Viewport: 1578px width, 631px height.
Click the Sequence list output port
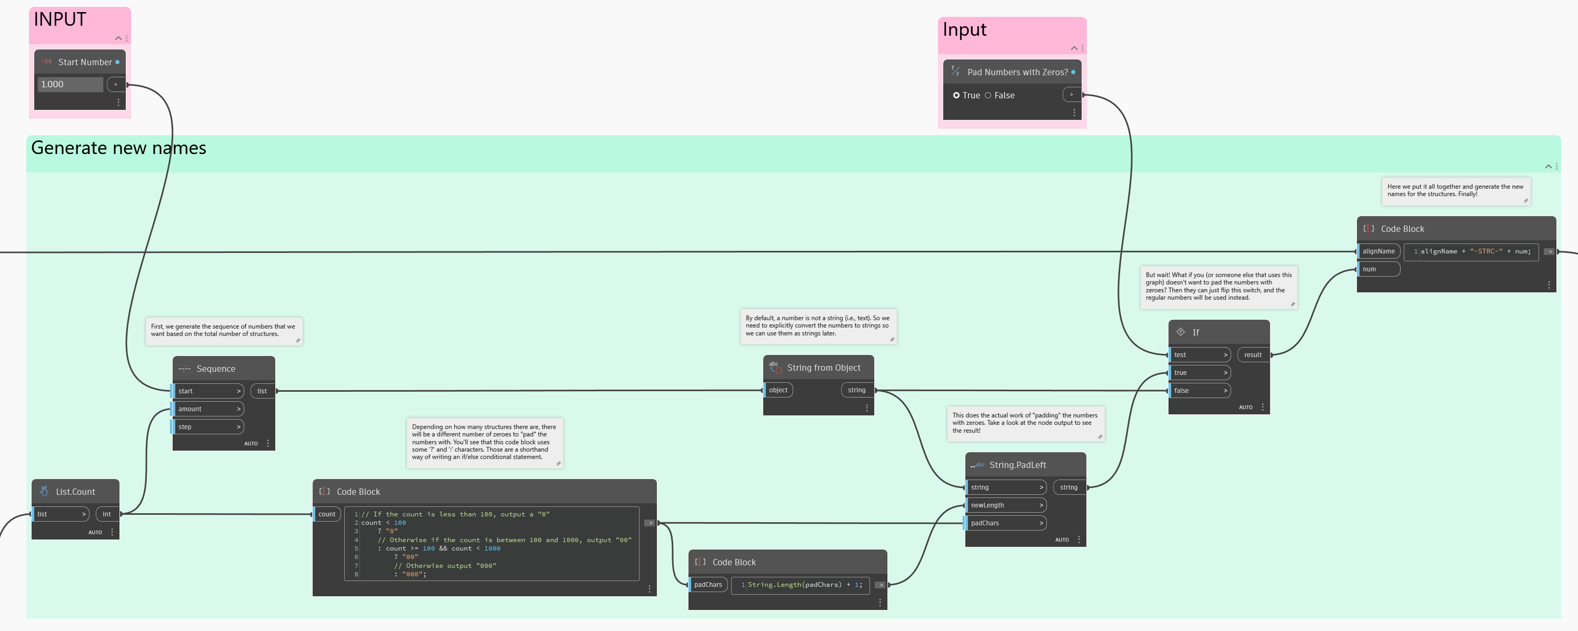(263, 391)
